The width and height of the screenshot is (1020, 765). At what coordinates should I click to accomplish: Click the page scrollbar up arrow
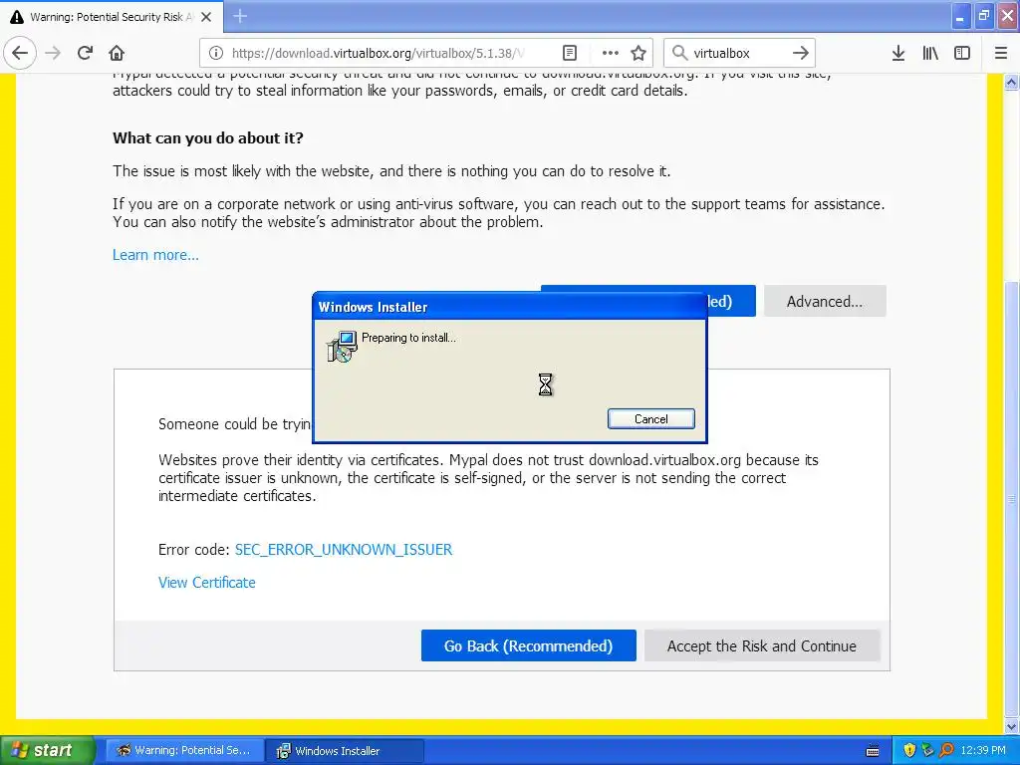pos(1012,82)
